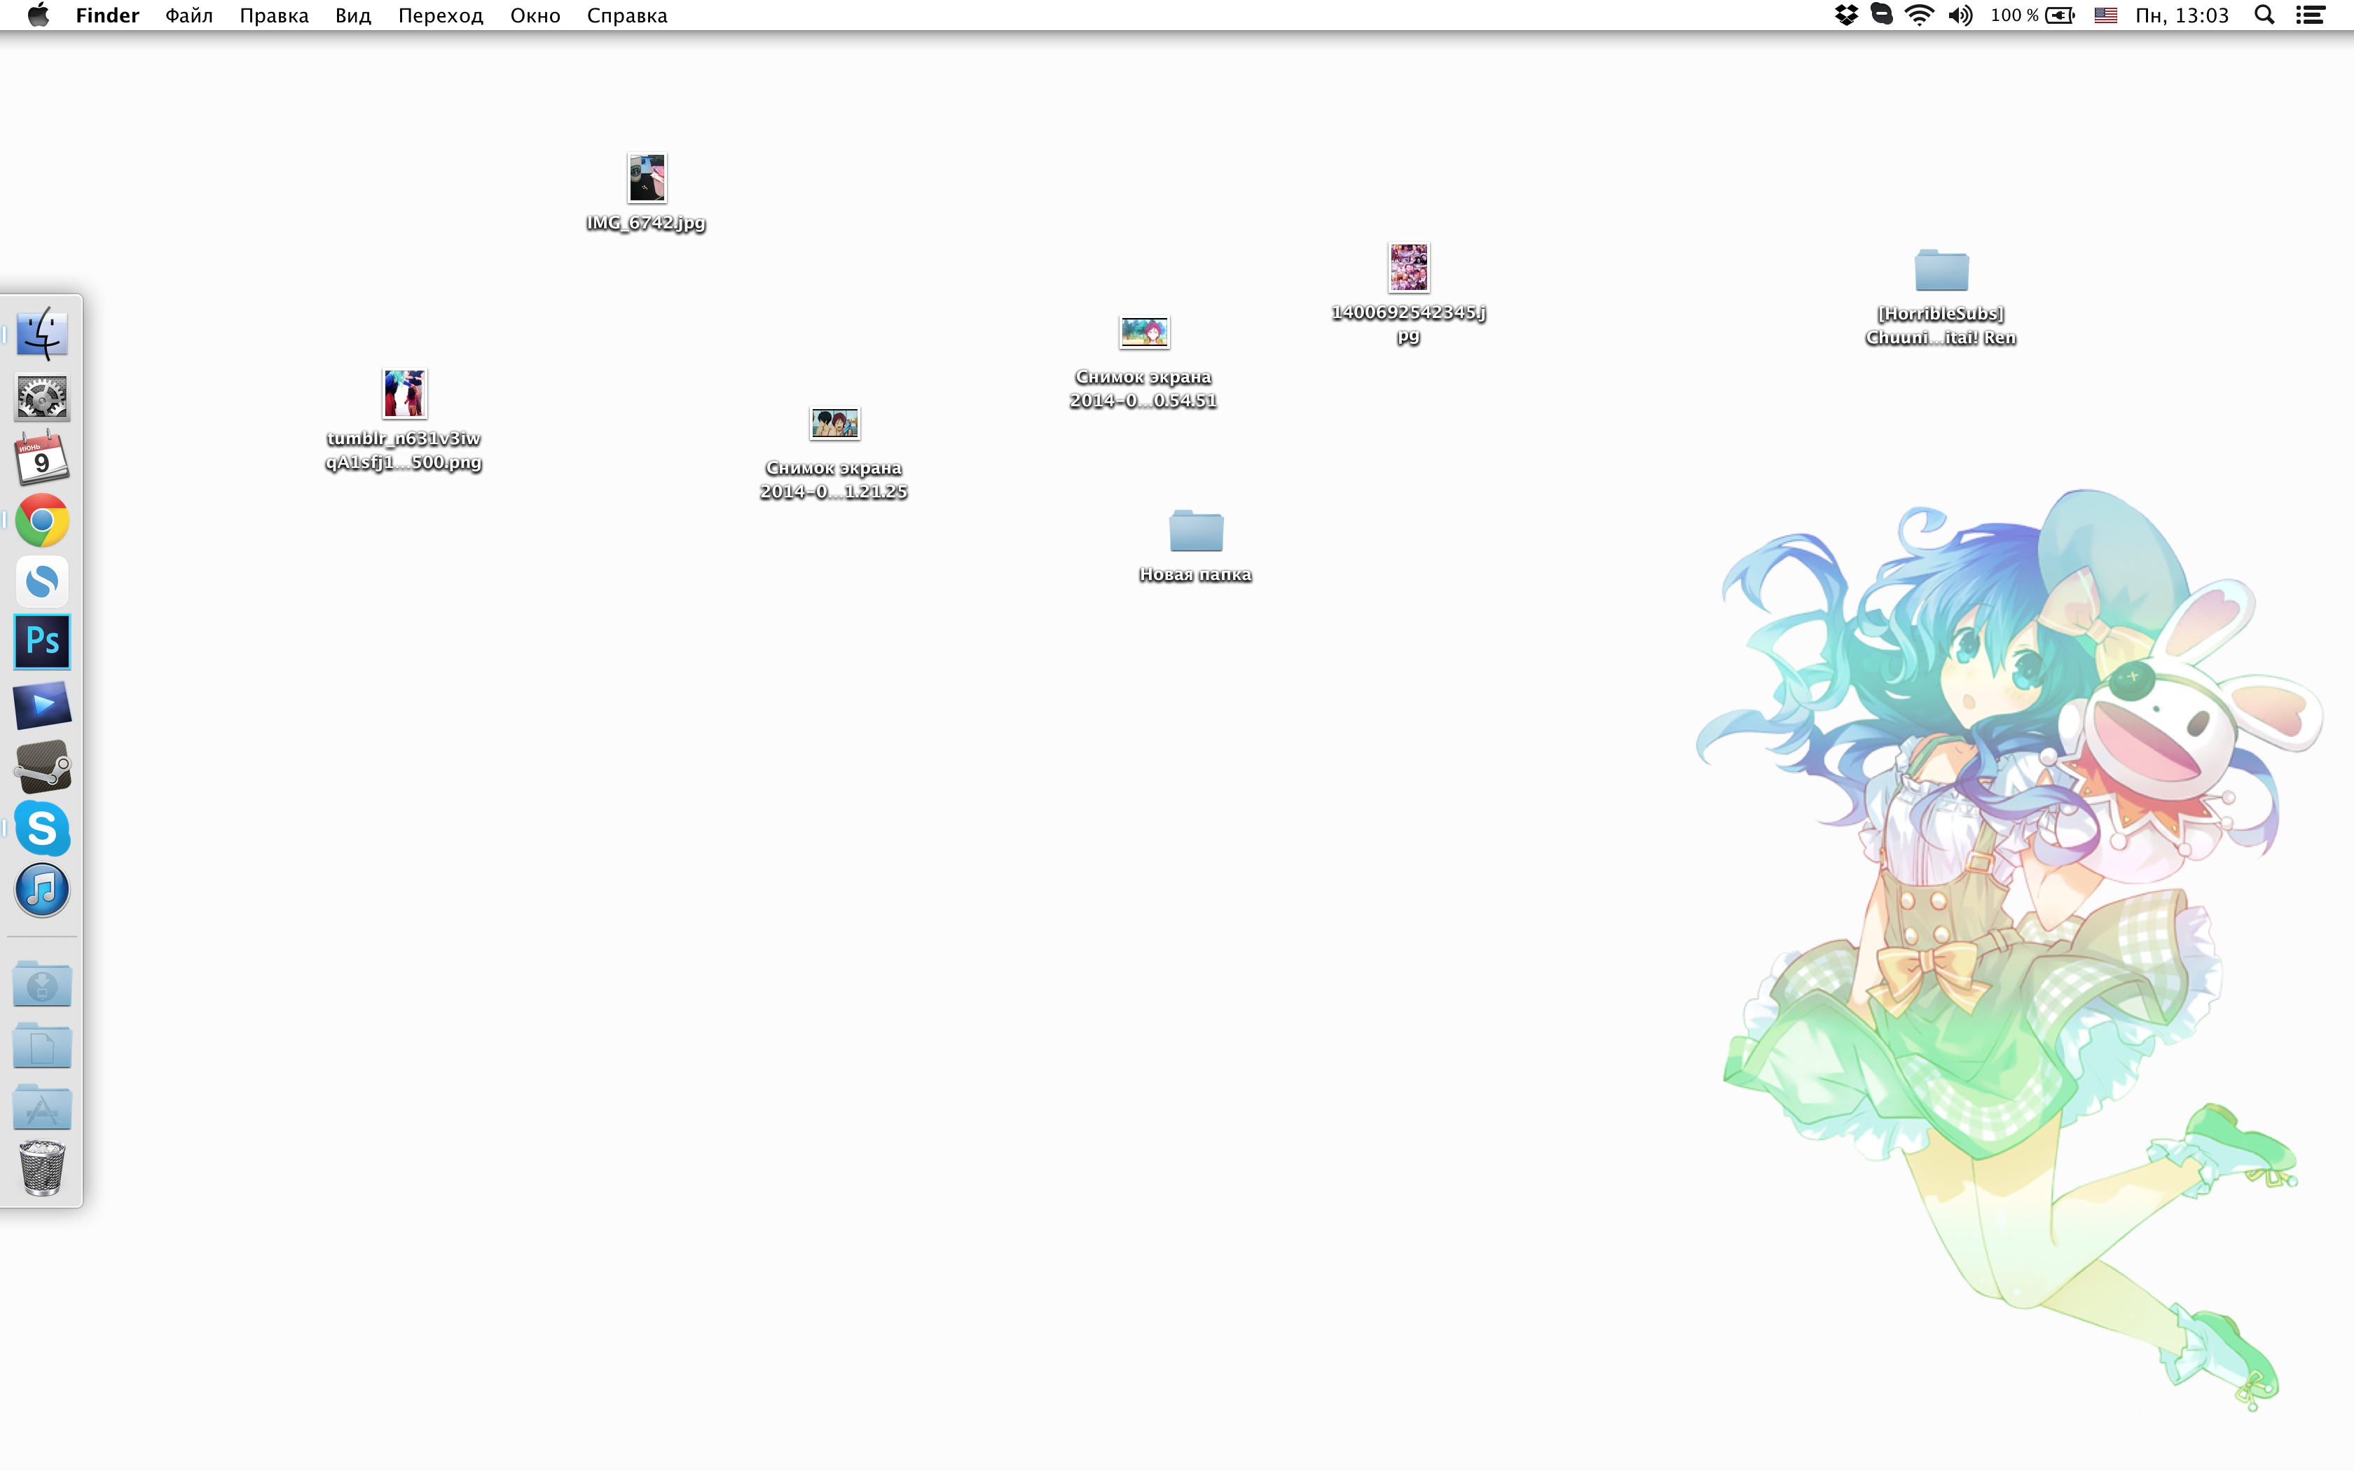The height and width of the screenshot is (1471, 2354).
Task: Select the 1400692542345.jpg file icon
Action: click(x=1408, y=268)
